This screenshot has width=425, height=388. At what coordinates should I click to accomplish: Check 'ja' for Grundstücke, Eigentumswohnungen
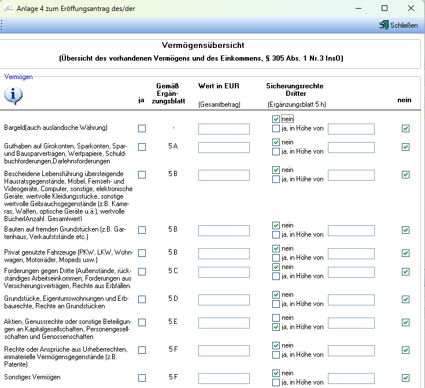coord(142,299)
